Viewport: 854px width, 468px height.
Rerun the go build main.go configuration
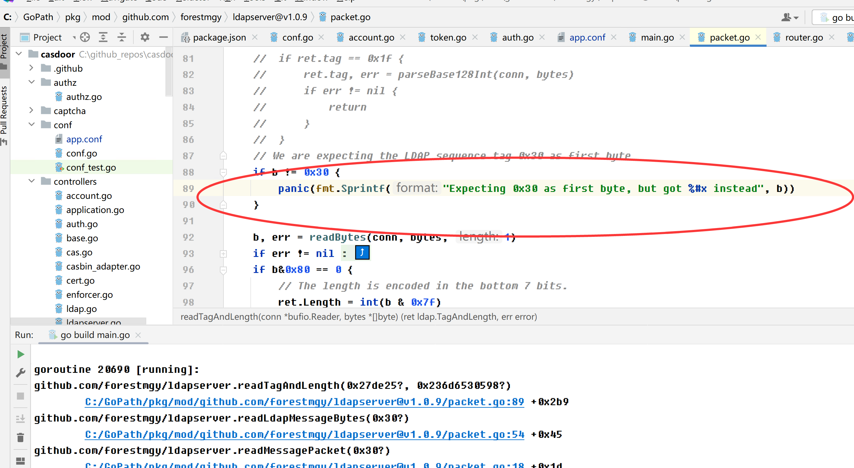(20, 354)
